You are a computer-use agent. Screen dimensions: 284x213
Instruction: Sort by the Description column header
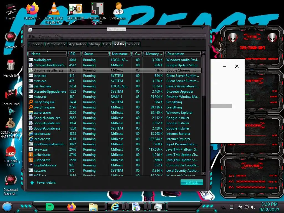[x=183, y=54]
